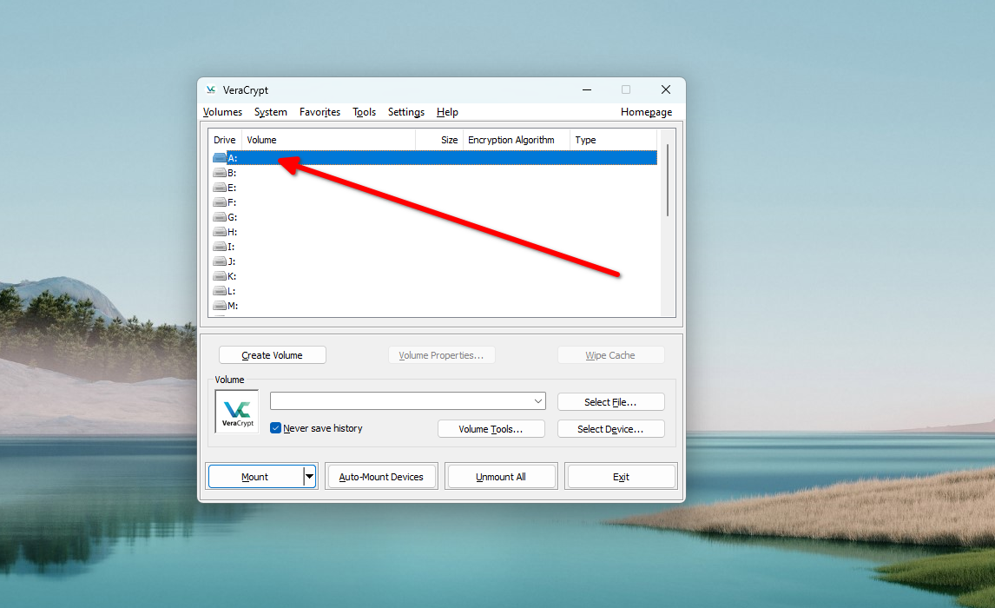Click the Type column header
The height and width of the screenshot is (608, 995).
point(613,140)
